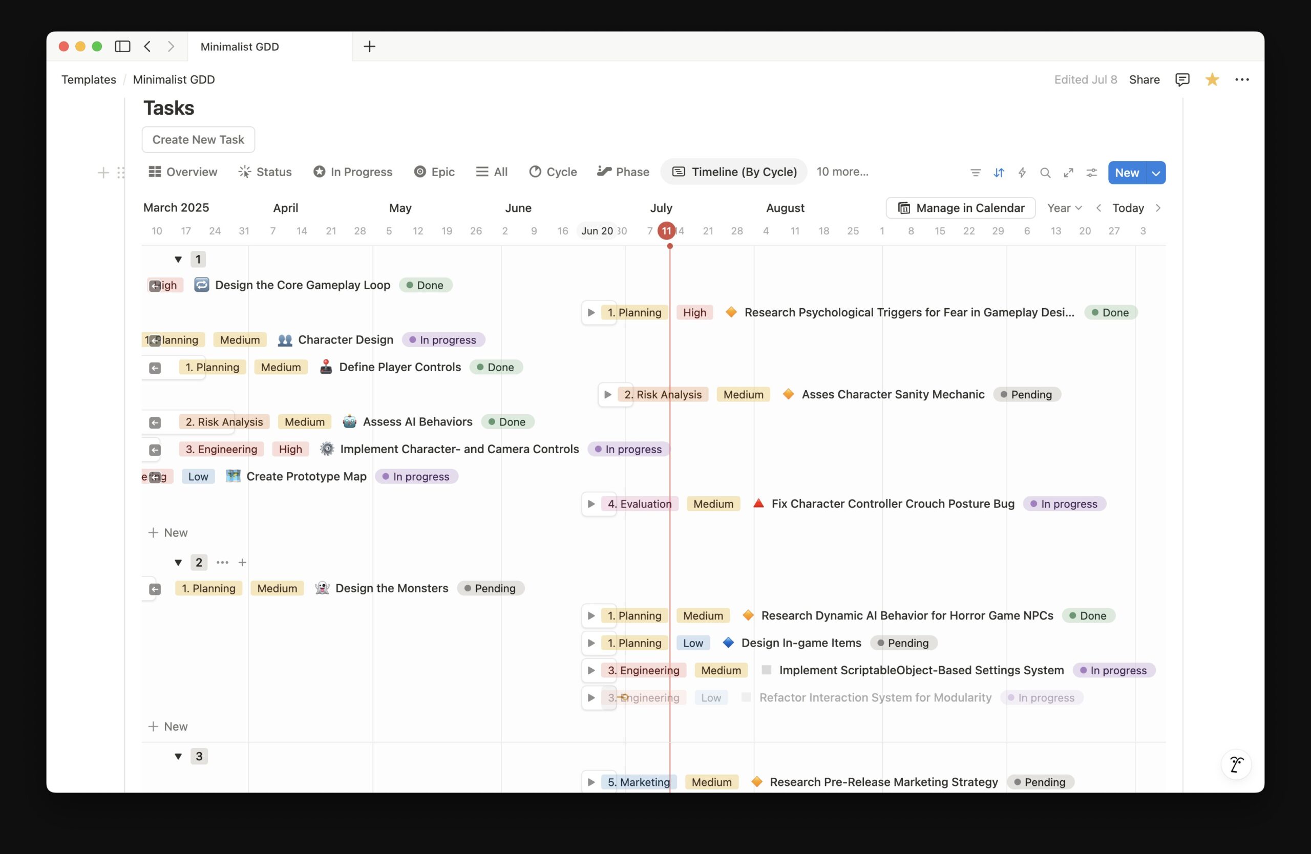Screen dimensions: 1311x854
Task: Collapse group 3 triangle
Action: pos(178,756)
